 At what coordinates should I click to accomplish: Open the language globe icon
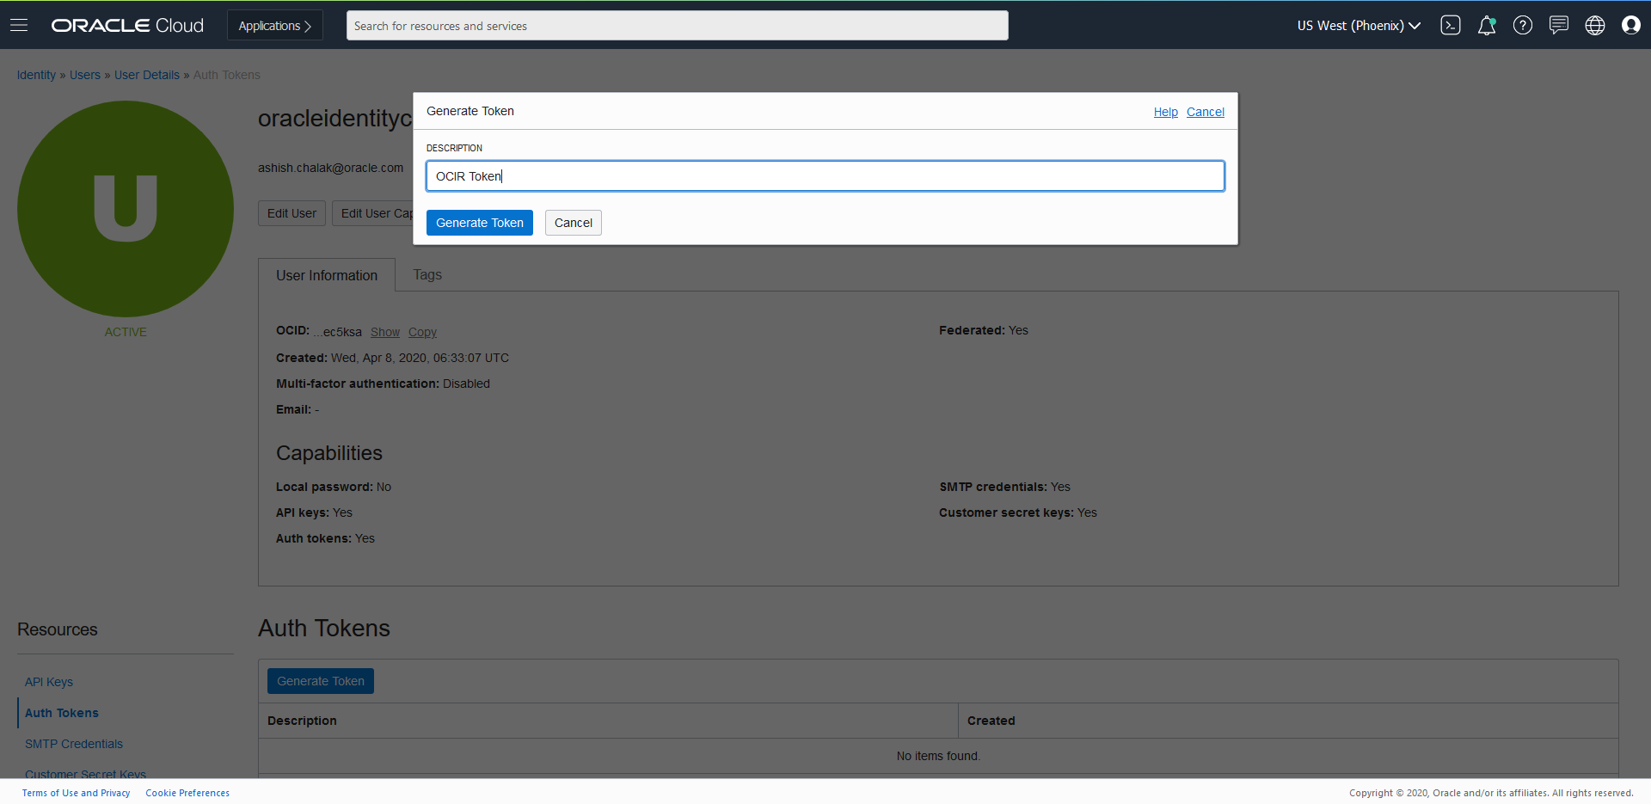click(x=1595, y=26)
